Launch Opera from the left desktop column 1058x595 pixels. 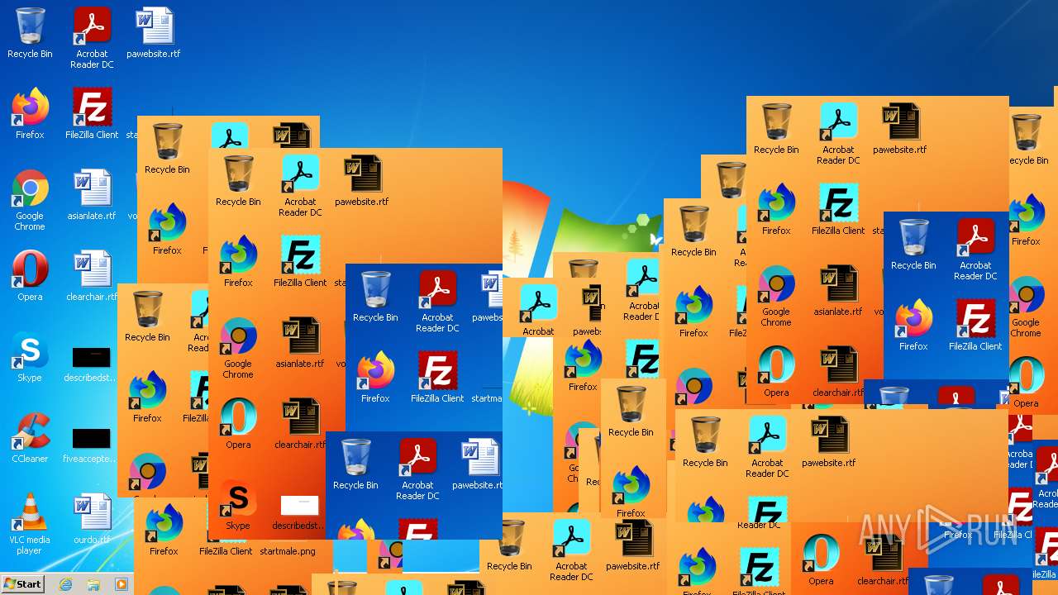point(30,276)
